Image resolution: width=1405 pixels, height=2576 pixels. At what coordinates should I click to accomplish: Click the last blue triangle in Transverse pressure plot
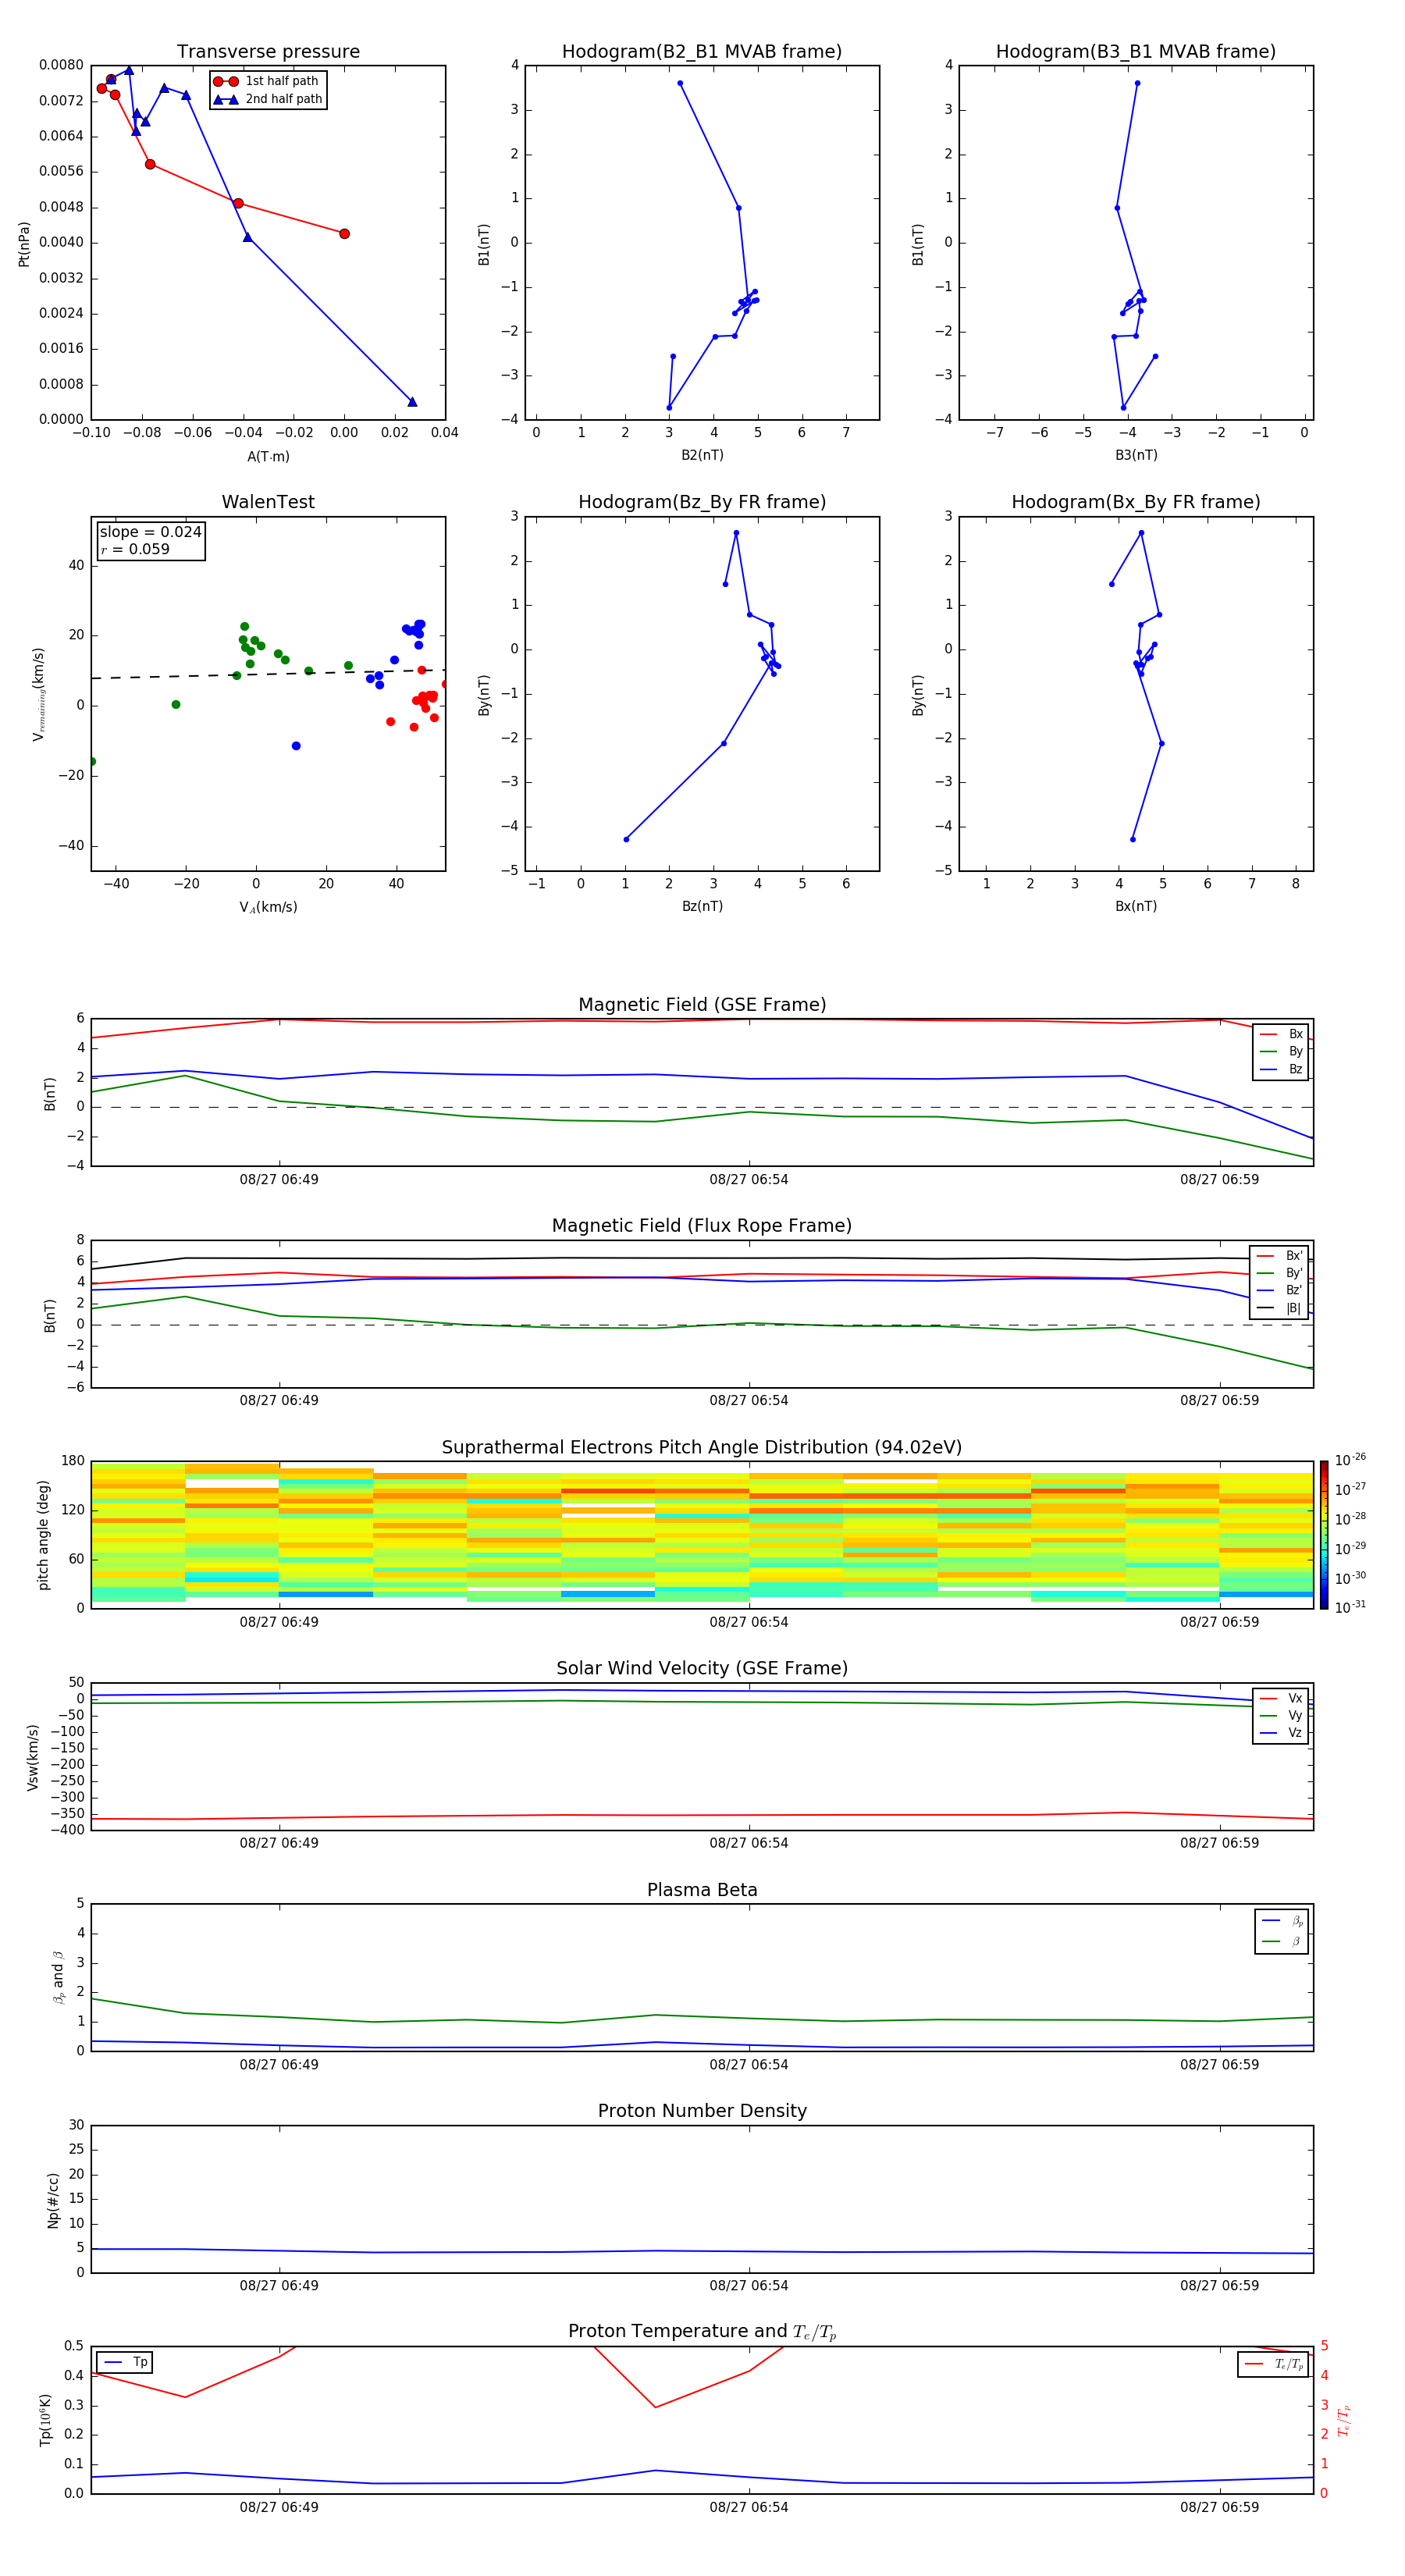412,402
